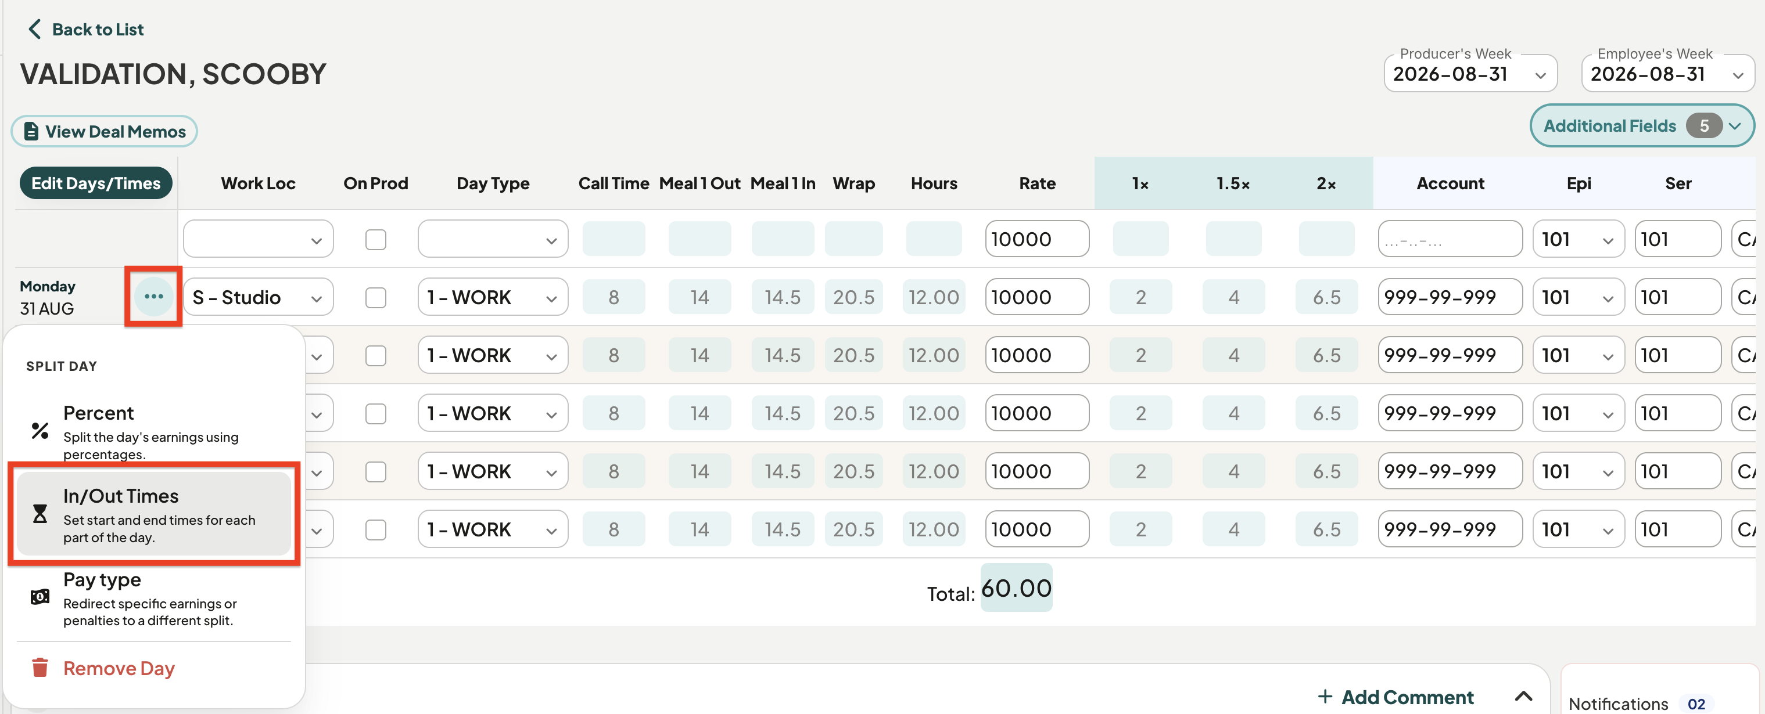Click the Monday row Account field 999-99-999
This screenshot has width=1765, height=714.
tap(1450, 297)
